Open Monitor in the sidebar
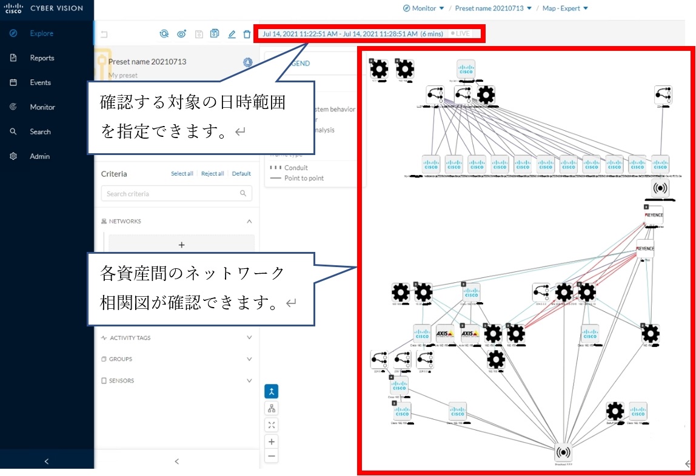The width and height of the screenshot is (696, 476). coord(42,107)
